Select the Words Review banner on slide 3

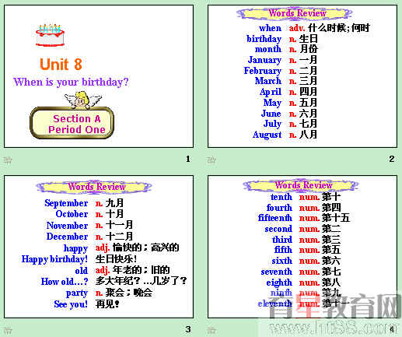tap(94, 187)
